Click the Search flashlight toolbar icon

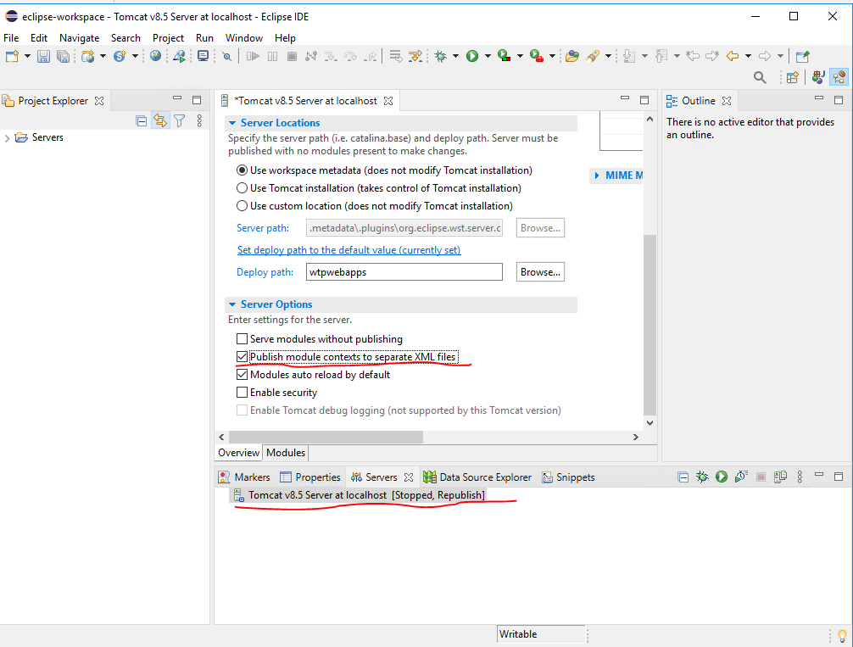(x=593, y=56)
